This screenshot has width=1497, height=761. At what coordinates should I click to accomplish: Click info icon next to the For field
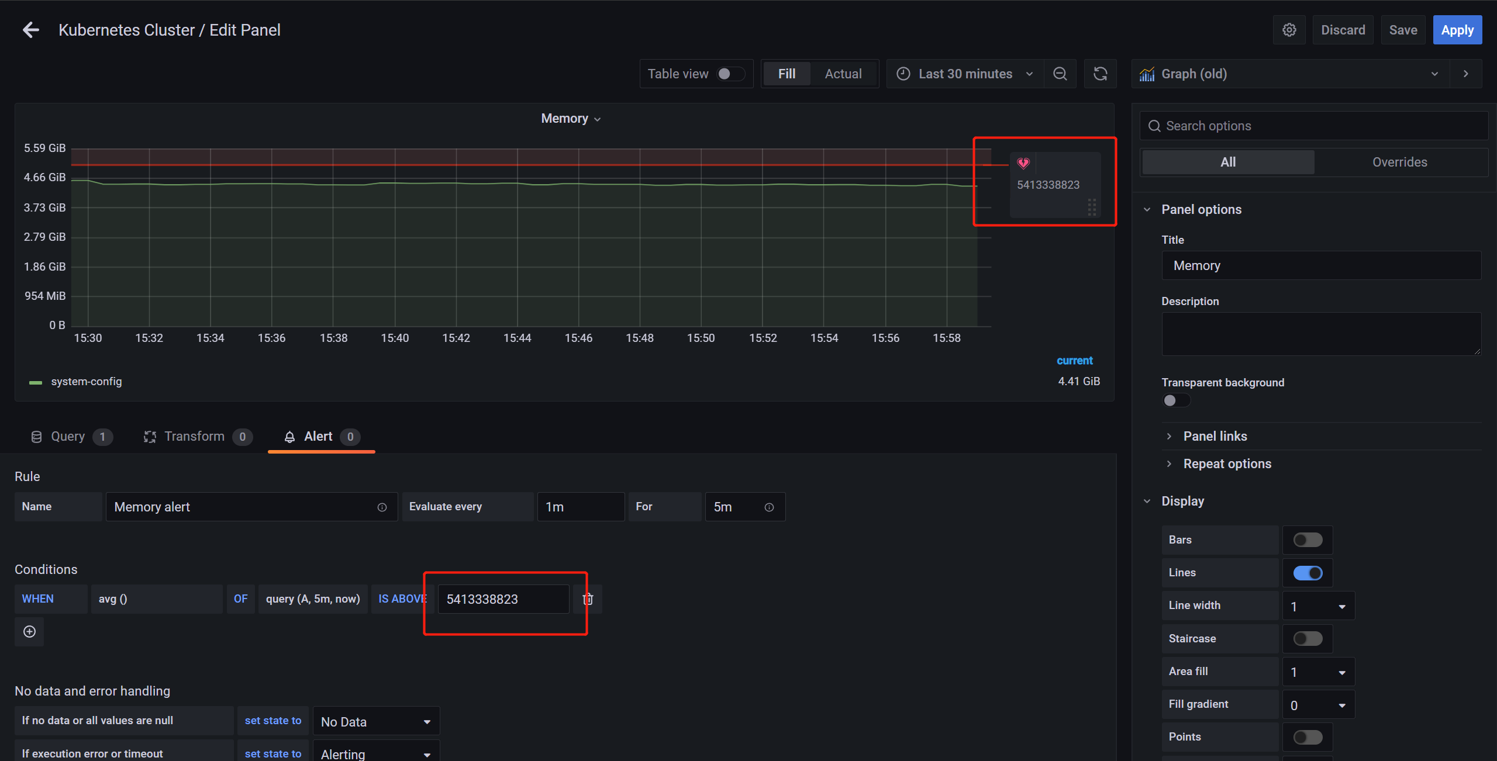pos(769,507)
